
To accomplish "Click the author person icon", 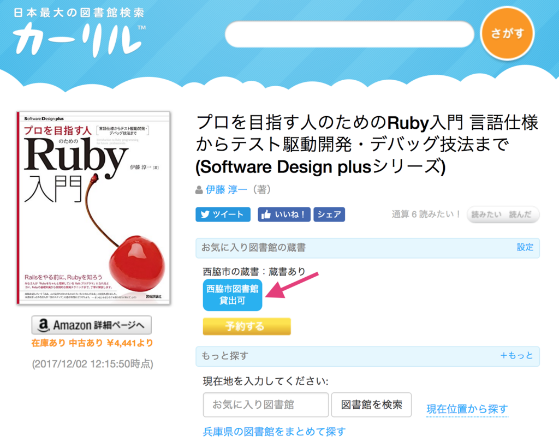I will point(199,190).
